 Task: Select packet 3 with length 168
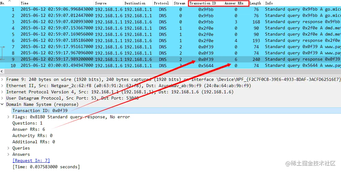(x=171, y=22)
